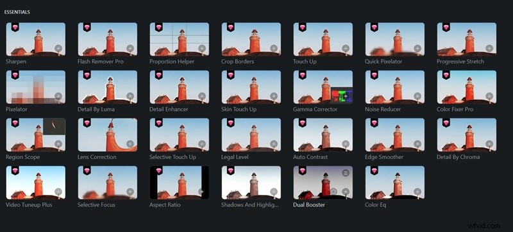513x232 pixels.
Task: Select the Gamma Corrector thumbnail
Action: 323,87
